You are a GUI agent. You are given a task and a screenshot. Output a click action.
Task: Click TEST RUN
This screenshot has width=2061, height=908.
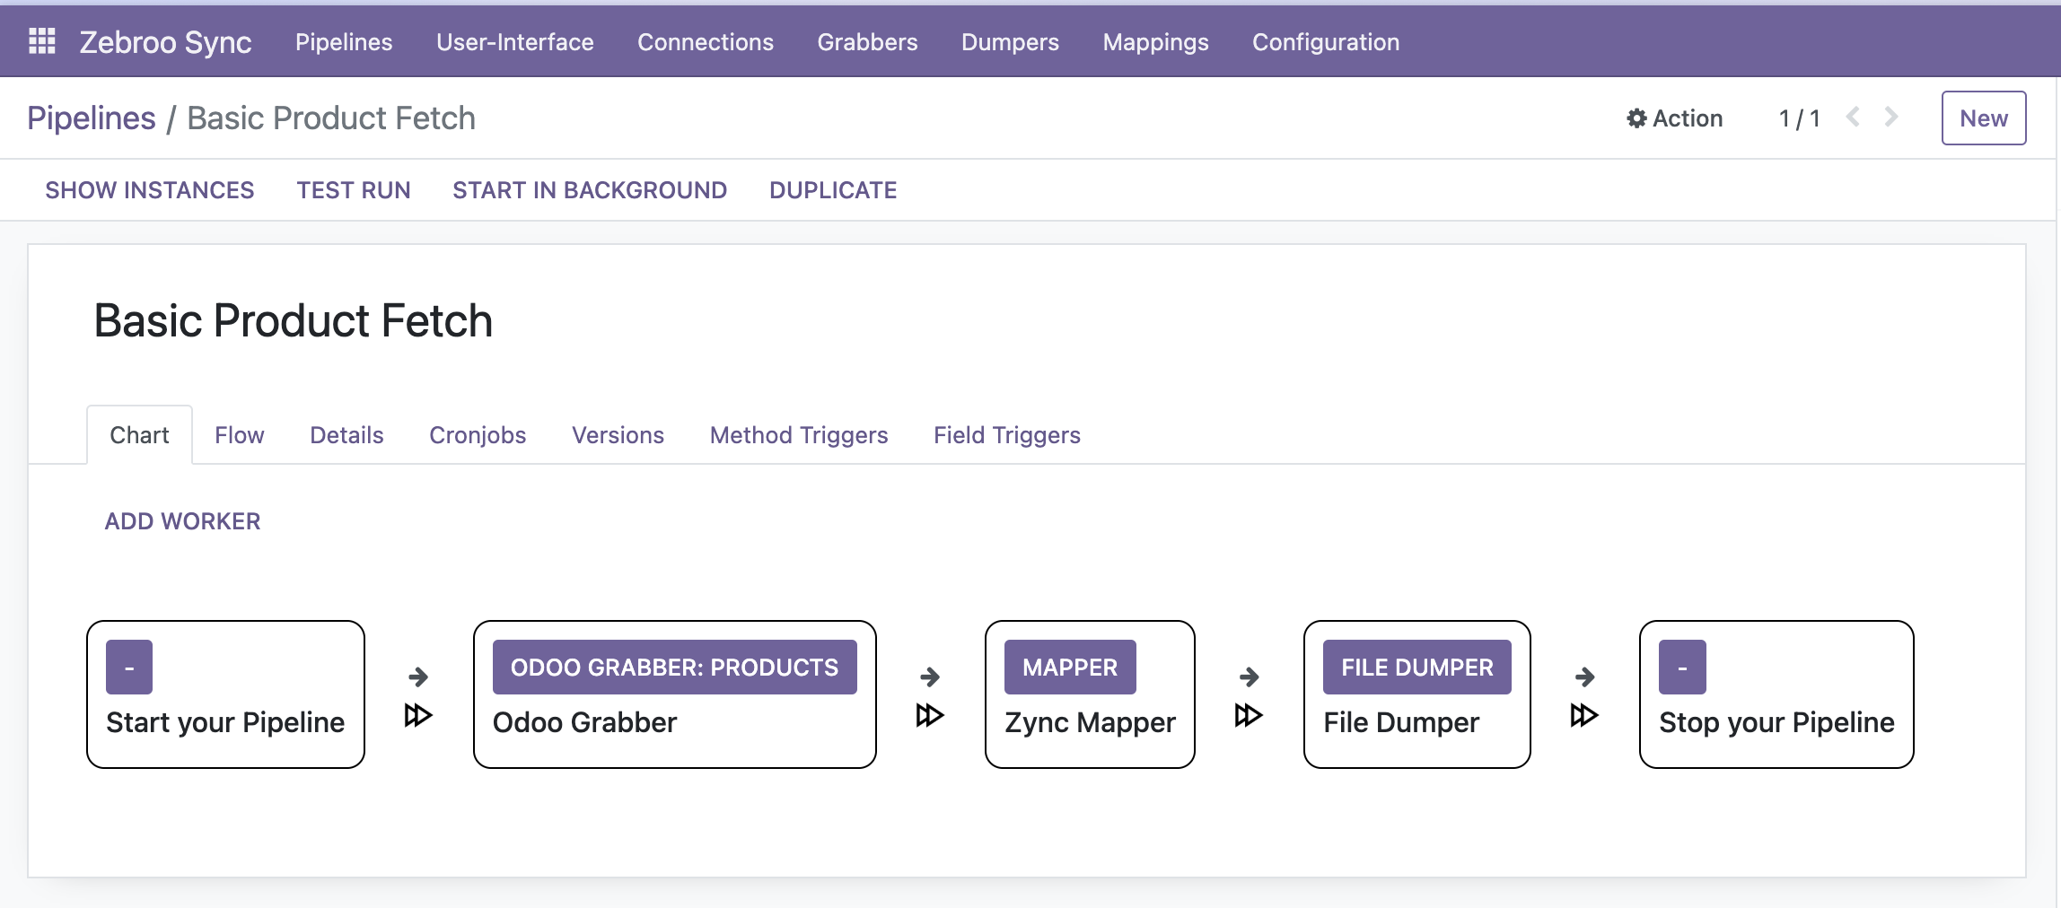(x=354, y=190)
